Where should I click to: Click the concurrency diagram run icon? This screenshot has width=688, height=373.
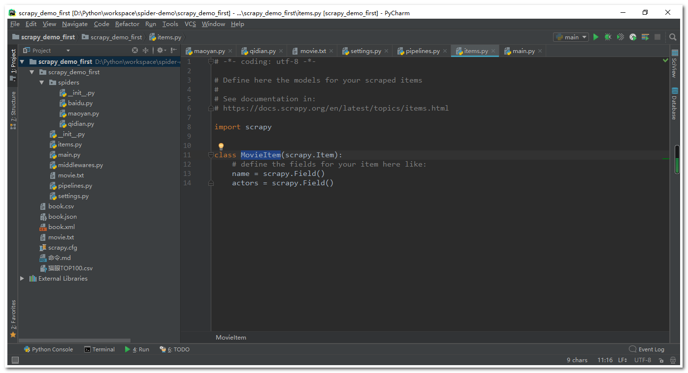(645, 37)
